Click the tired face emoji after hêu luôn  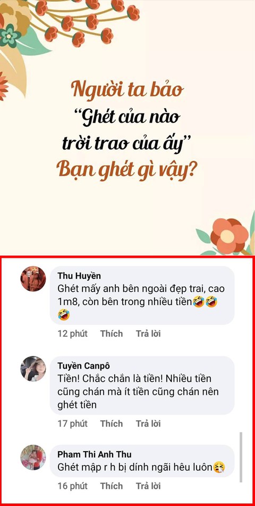(x=219, y=467)
